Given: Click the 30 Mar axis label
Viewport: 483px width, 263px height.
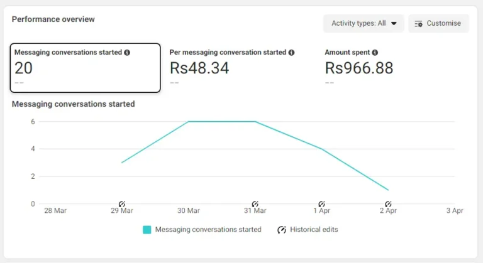Looking at the screenshot, I should click(x=189, y=211).
